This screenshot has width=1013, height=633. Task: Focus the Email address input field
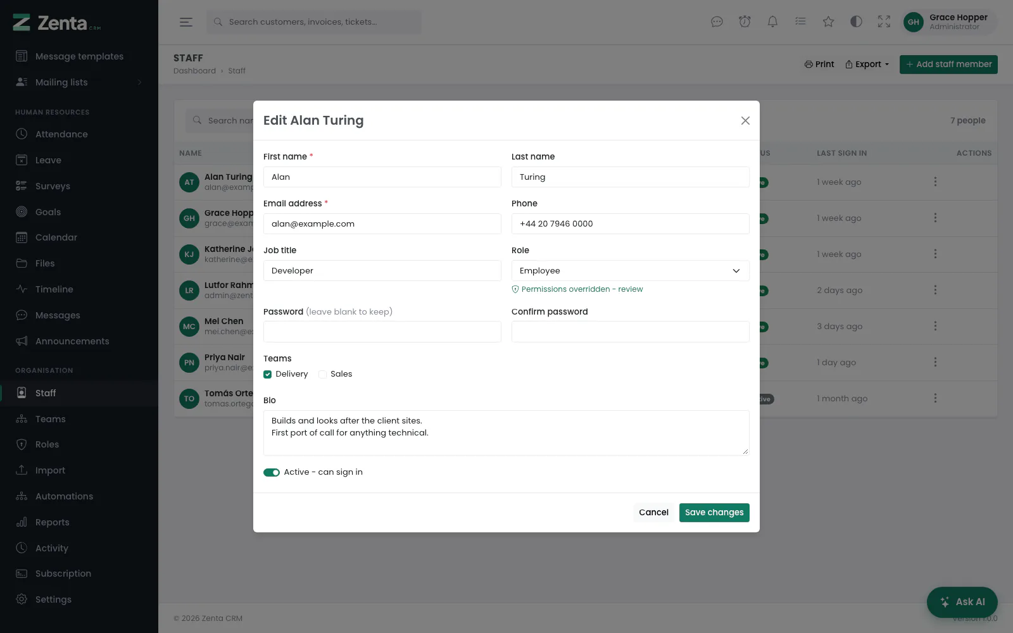382,223
